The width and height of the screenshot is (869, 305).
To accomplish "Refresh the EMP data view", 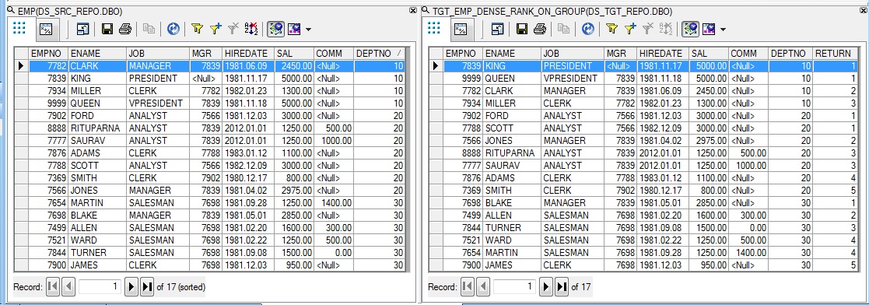I will click(x=173, y=29).
